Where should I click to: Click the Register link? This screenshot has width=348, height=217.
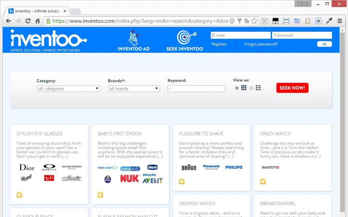219,44
